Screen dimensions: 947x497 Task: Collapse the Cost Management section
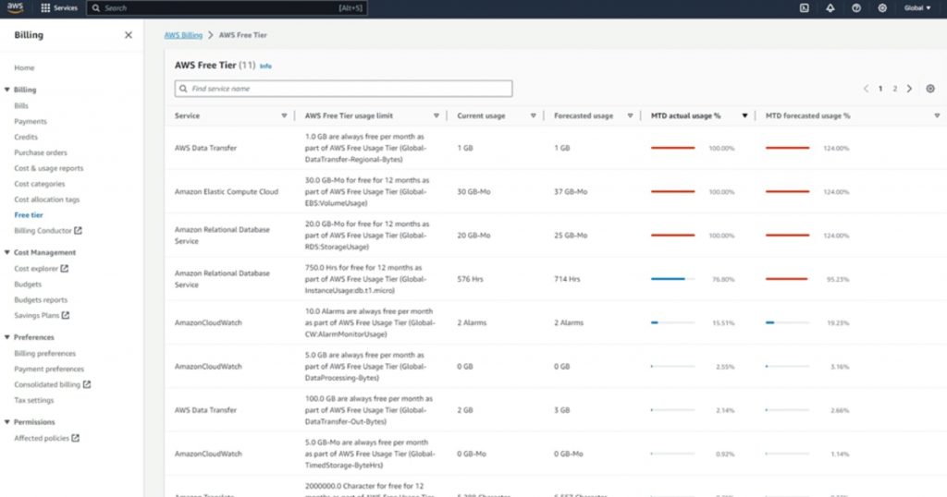[x=6, y=252]
